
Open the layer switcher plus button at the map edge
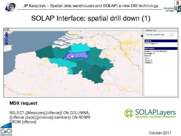pos(142,36)
